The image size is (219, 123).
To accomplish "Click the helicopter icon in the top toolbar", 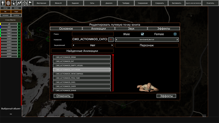I will click(14, 3).
